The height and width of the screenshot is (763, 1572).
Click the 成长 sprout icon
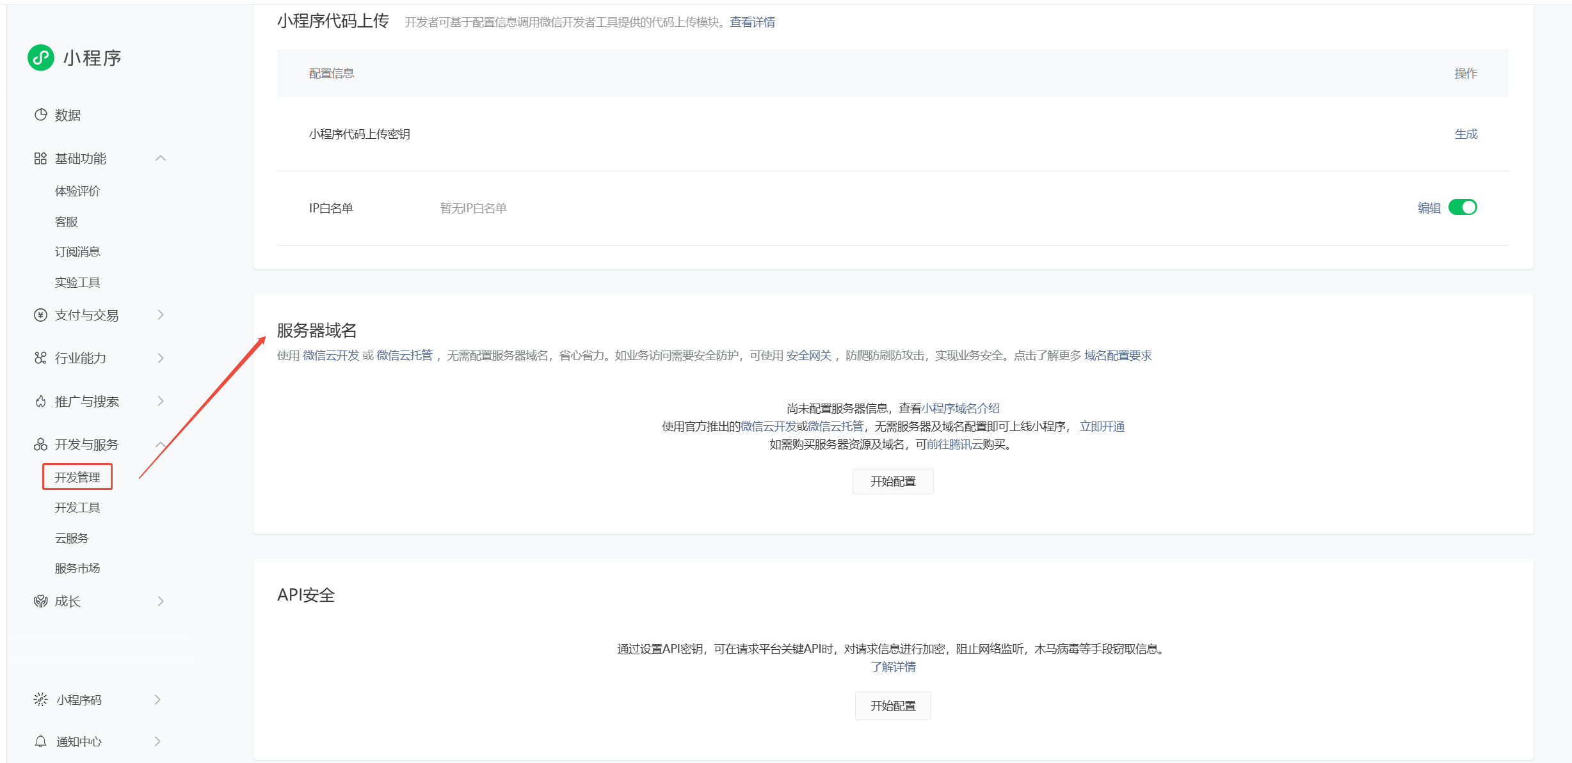click(x=40, y=601)
